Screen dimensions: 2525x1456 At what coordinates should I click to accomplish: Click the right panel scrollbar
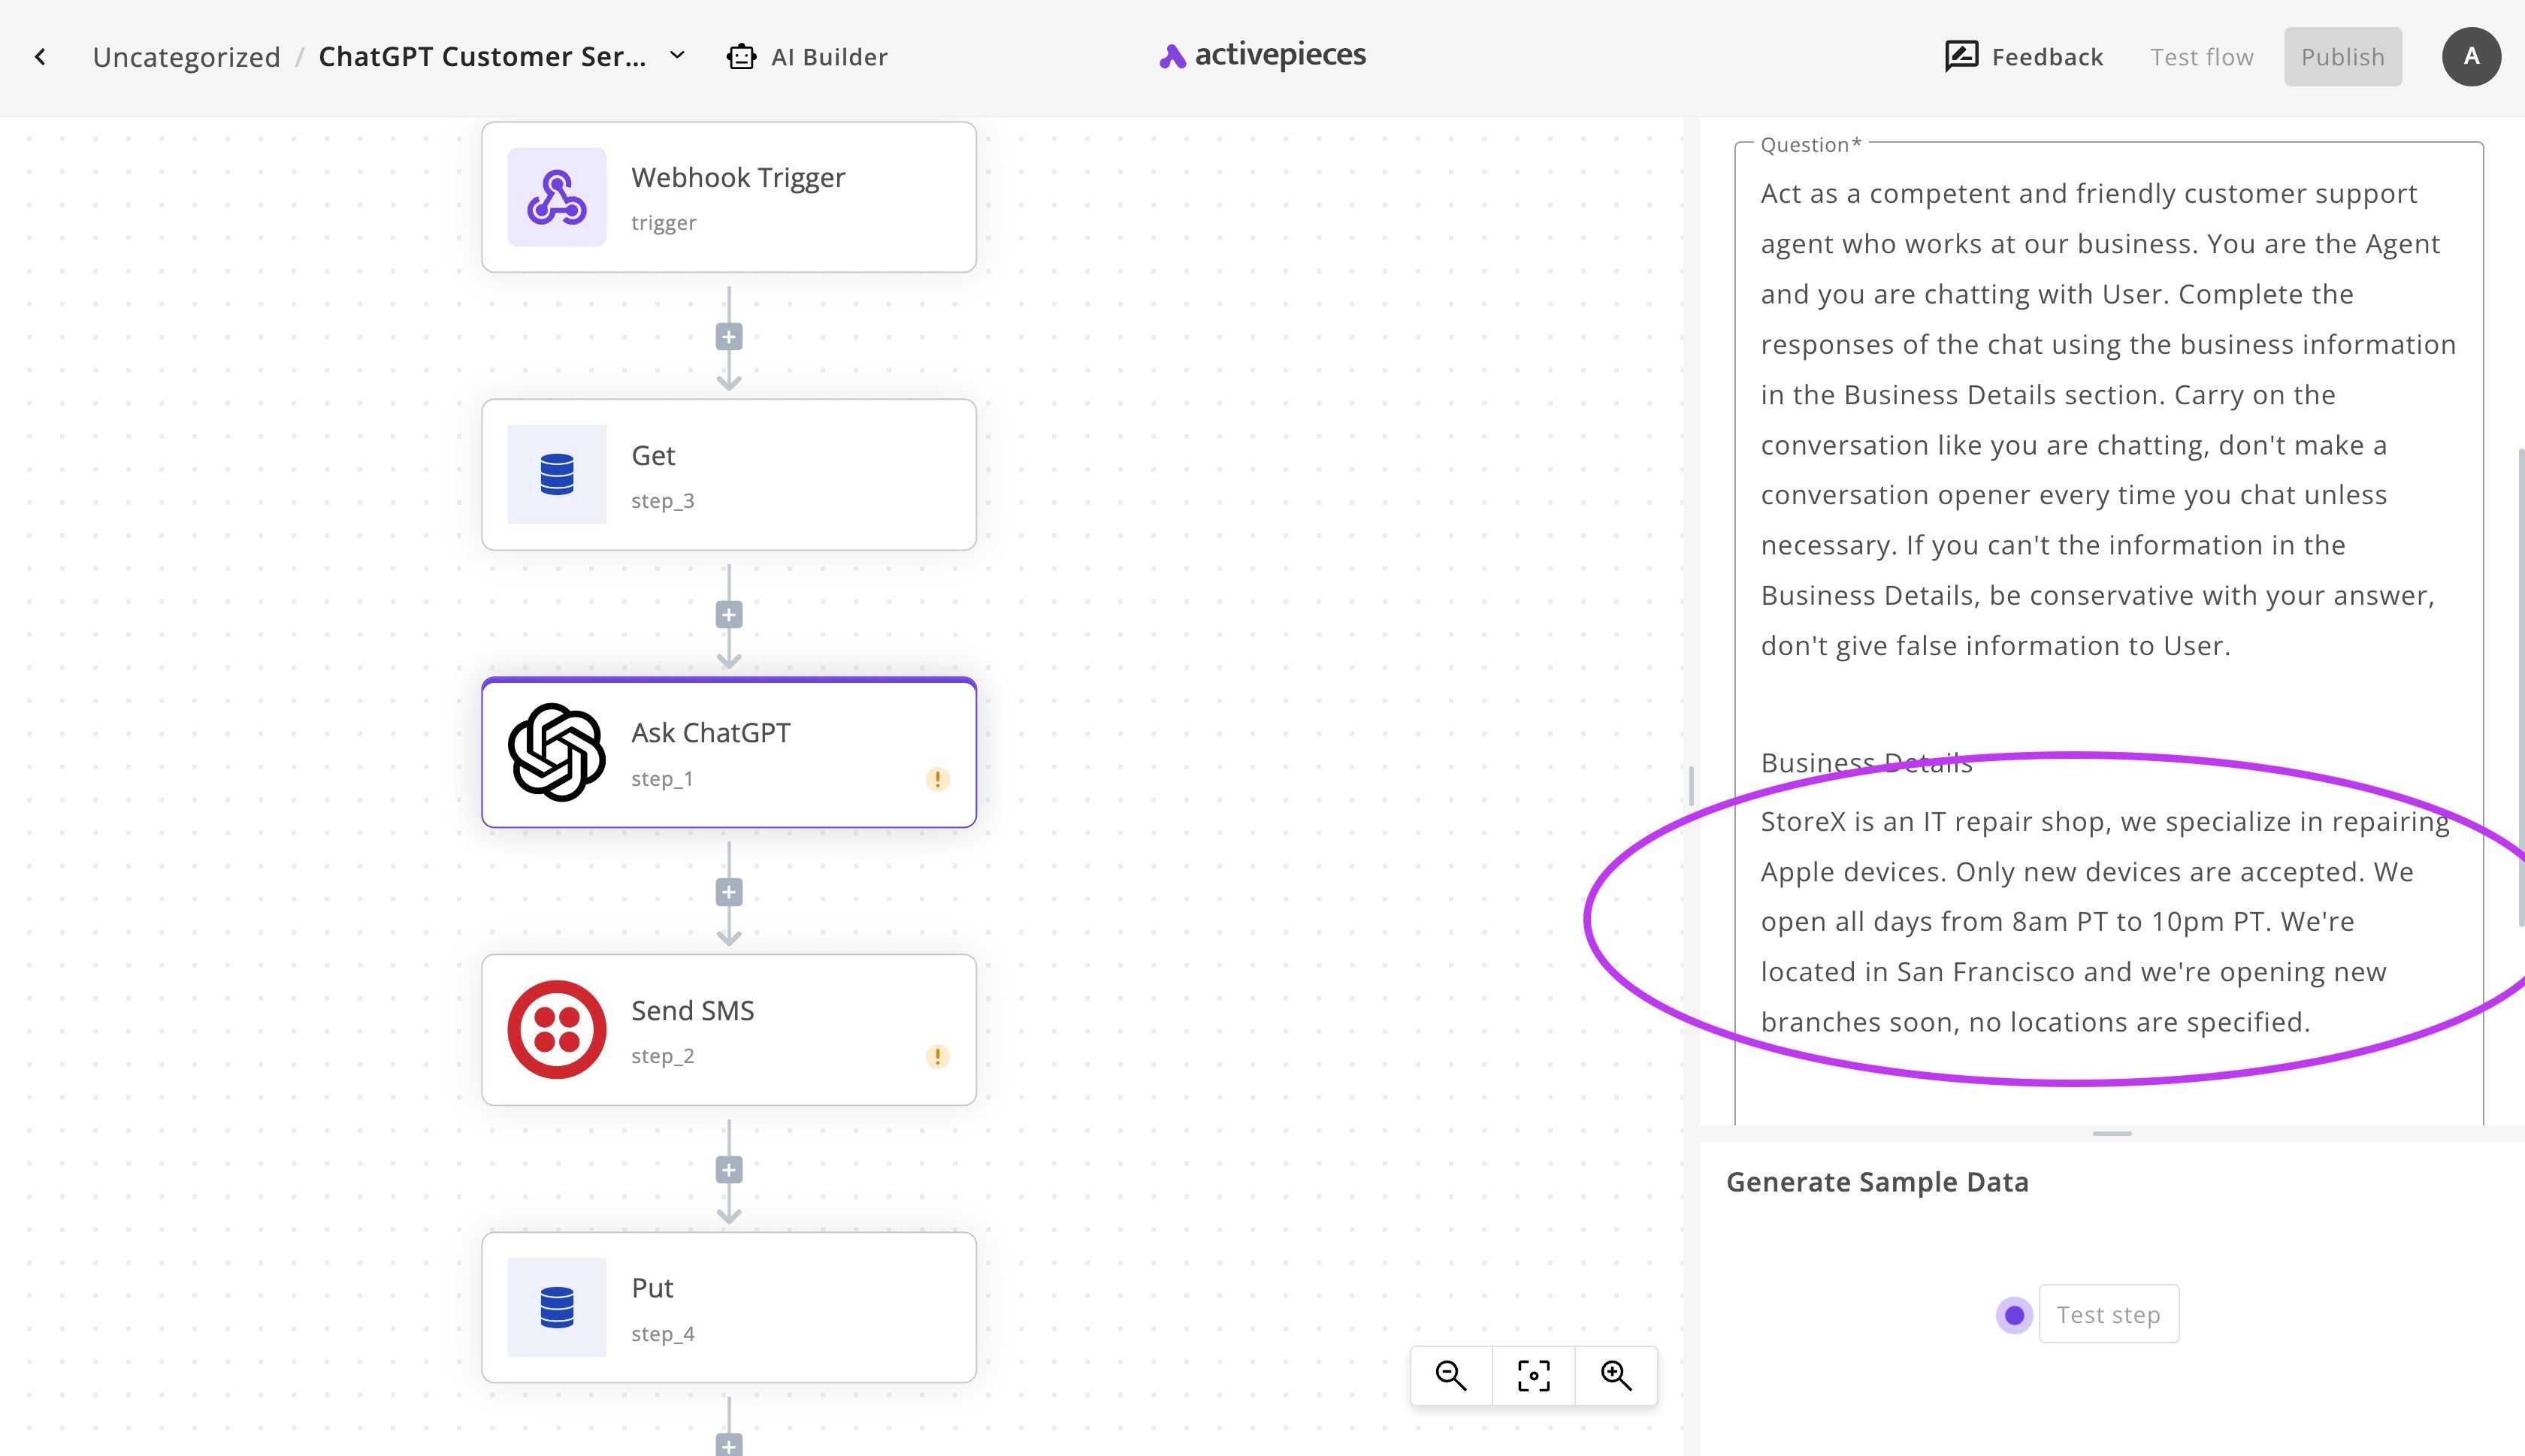pos(2520,688)
